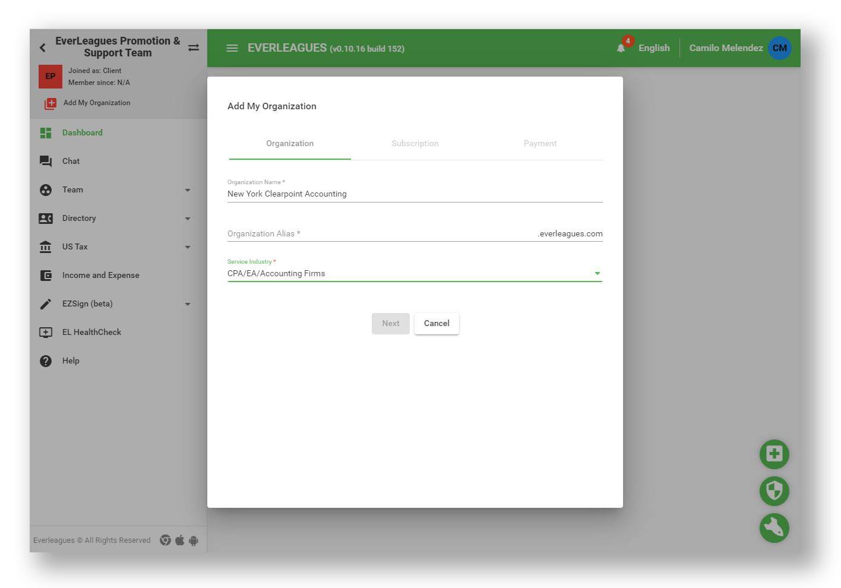The image size is (841, 588).
Task: Click the Service Industry dropdown arrow
Action: (x=597, y=274)
